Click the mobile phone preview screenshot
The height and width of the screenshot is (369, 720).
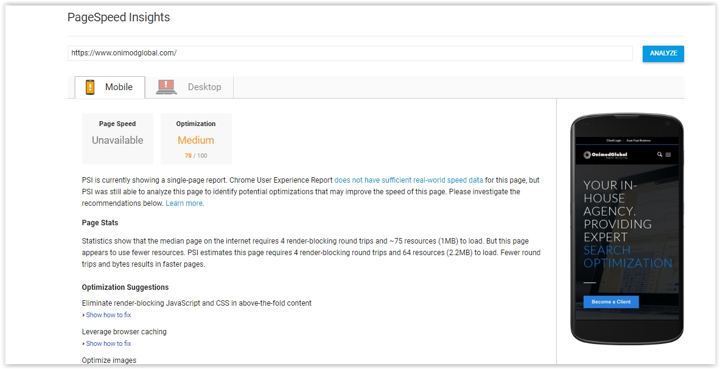pyautogui.click(x=627, y=228)
